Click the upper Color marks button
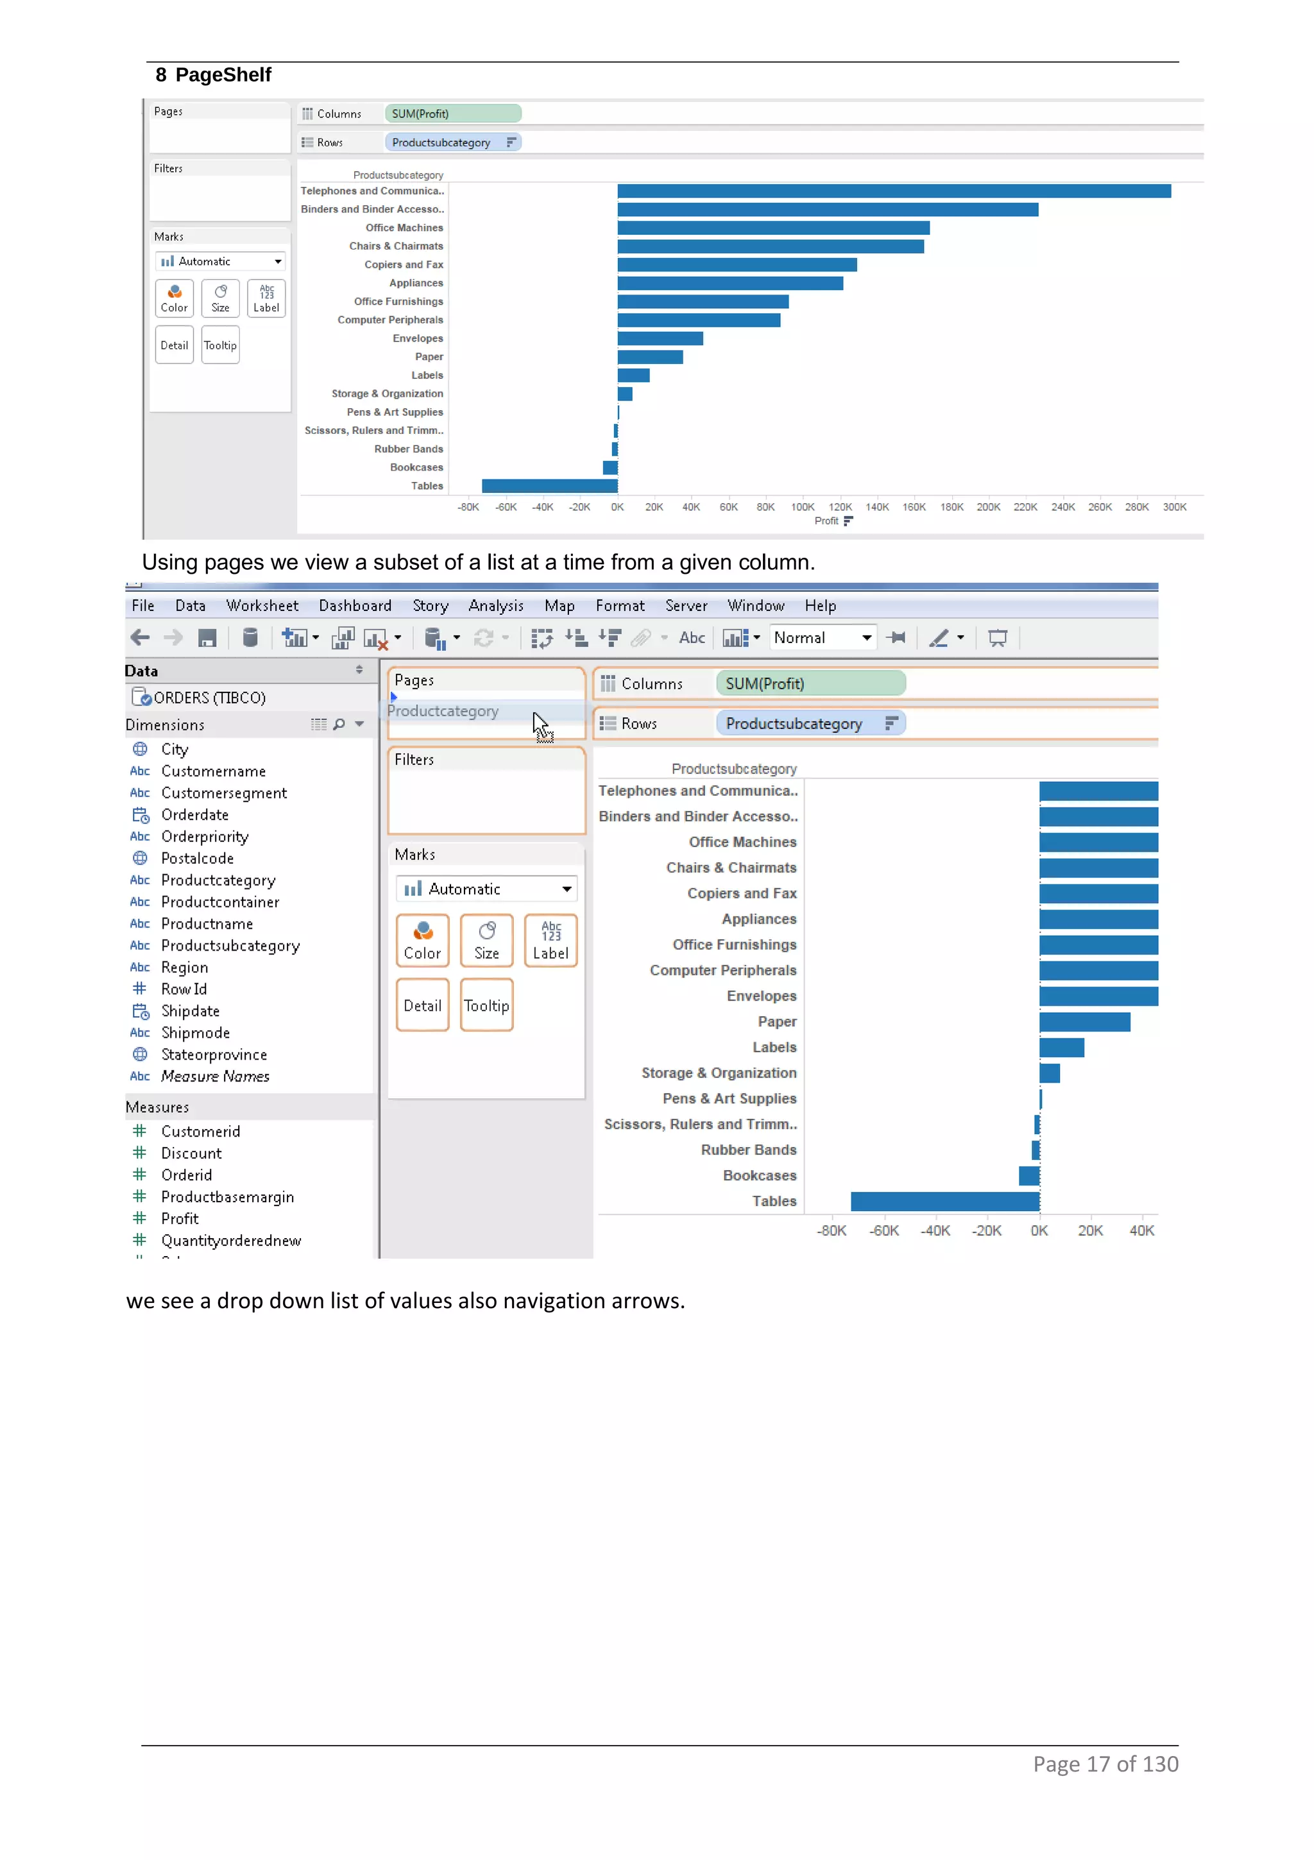The width and height of the screenshot is (1314, 1860). 174,298
